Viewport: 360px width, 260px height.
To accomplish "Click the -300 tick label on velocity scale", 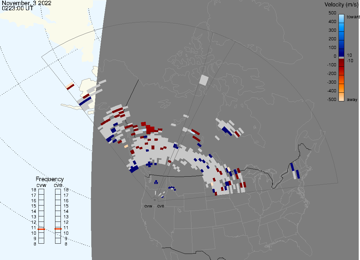I will point(331,82).
